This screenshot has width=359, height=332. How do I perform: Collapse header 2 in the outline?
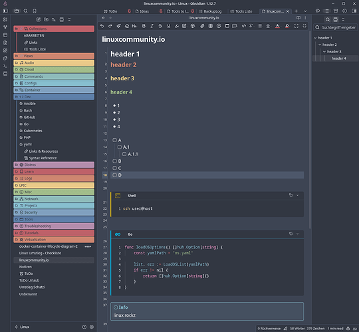pyautogui.click(x=320, y=44)
